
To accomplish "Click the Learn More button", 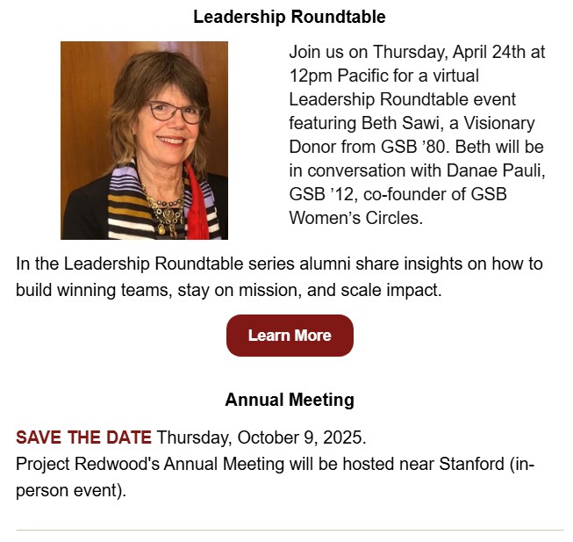I will click(x=290, y=336).
